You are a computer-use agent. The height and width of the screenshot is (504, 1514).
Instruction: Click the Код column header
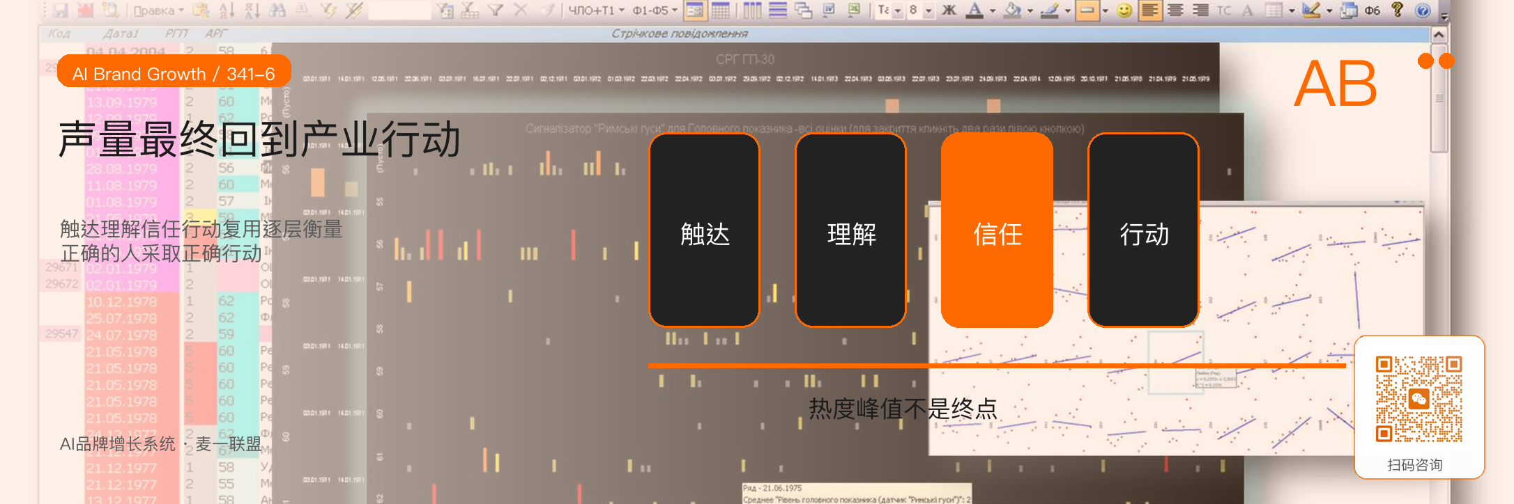pos(59,33)
